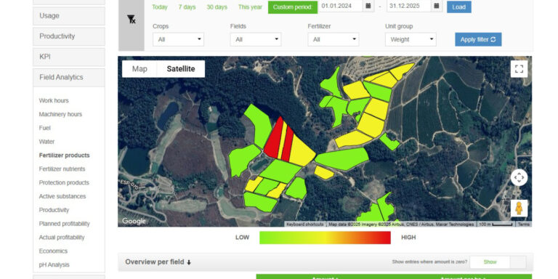
Task: Toggle fullscreen map view
Action: click(519, 69)
